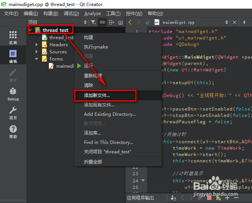The width and height of the screenshot is (252, 203).
Task: Re-run the application (gray play icon)
Action: click(200, 198)
